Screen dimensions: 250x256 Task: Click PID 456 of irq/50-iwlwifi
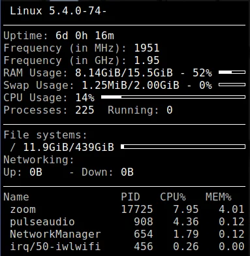144,247
